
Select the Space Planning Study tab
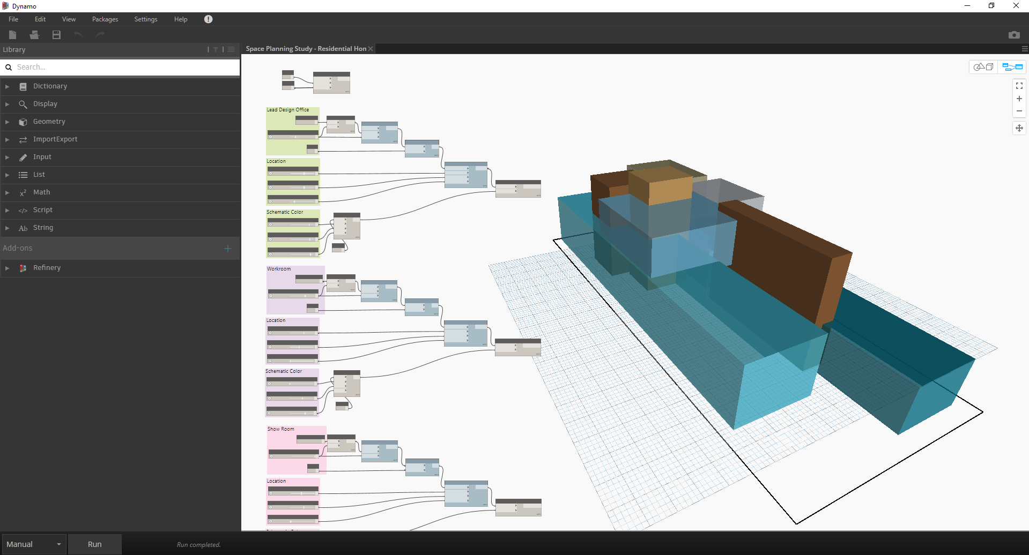pyautogui.click(x=306, y=48)
